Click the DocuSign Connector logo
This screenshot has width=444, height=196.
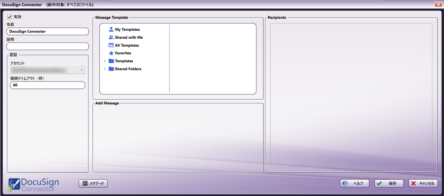34,184
